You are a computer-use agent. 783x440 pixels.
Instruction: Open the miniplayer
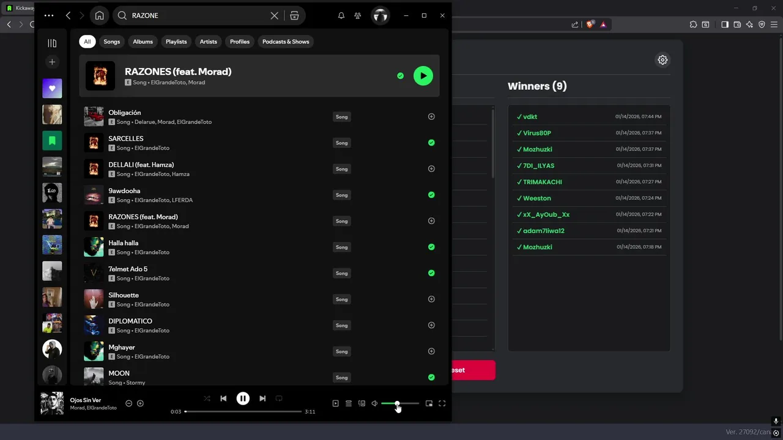[429, 403]
